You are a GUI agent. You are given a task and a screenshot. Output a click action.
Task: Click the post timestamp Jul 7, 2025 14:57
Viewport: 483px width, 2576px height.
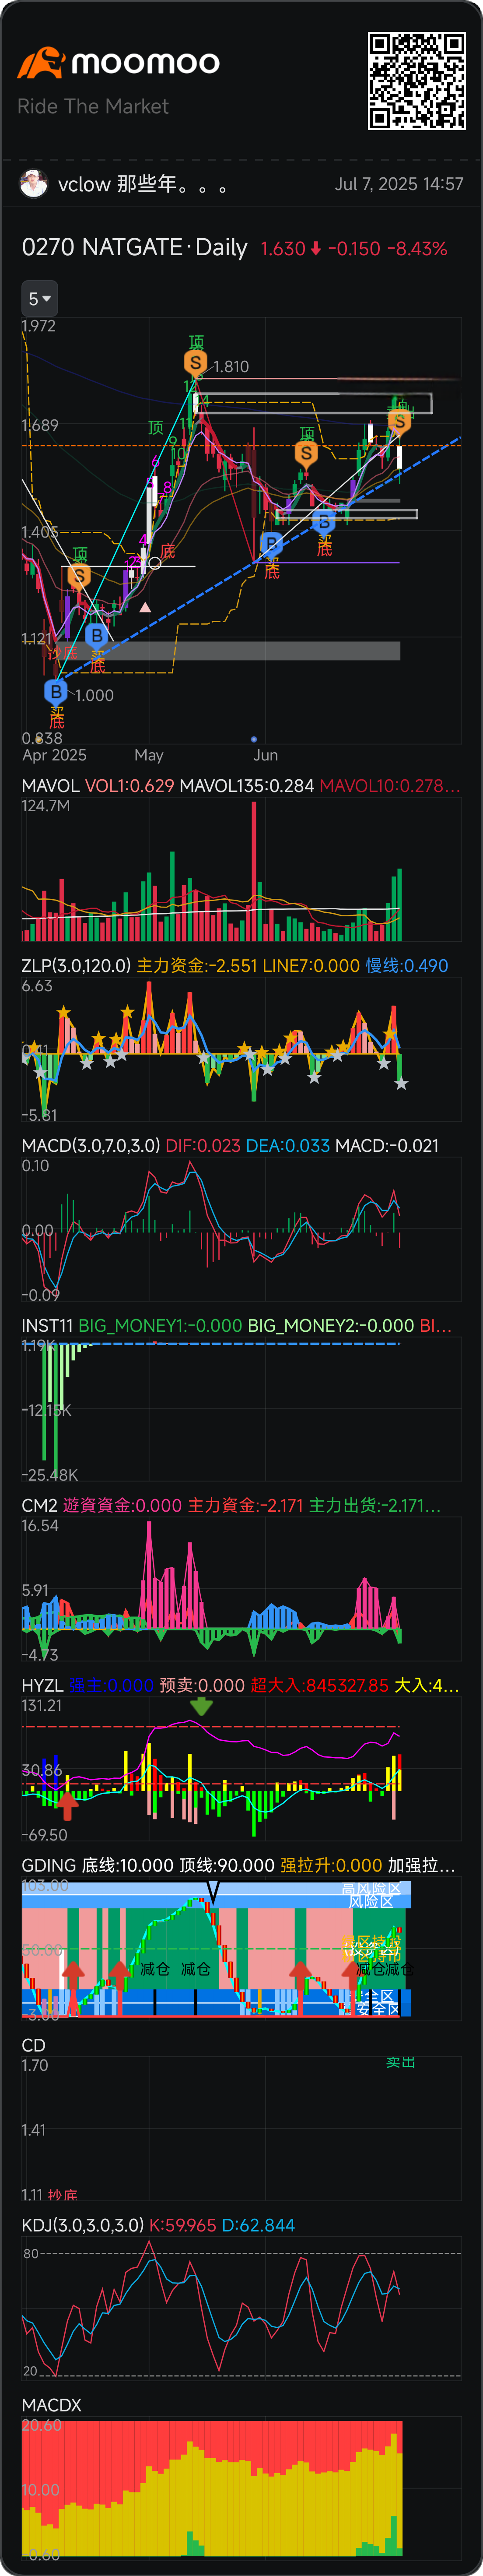click(399, 184)
